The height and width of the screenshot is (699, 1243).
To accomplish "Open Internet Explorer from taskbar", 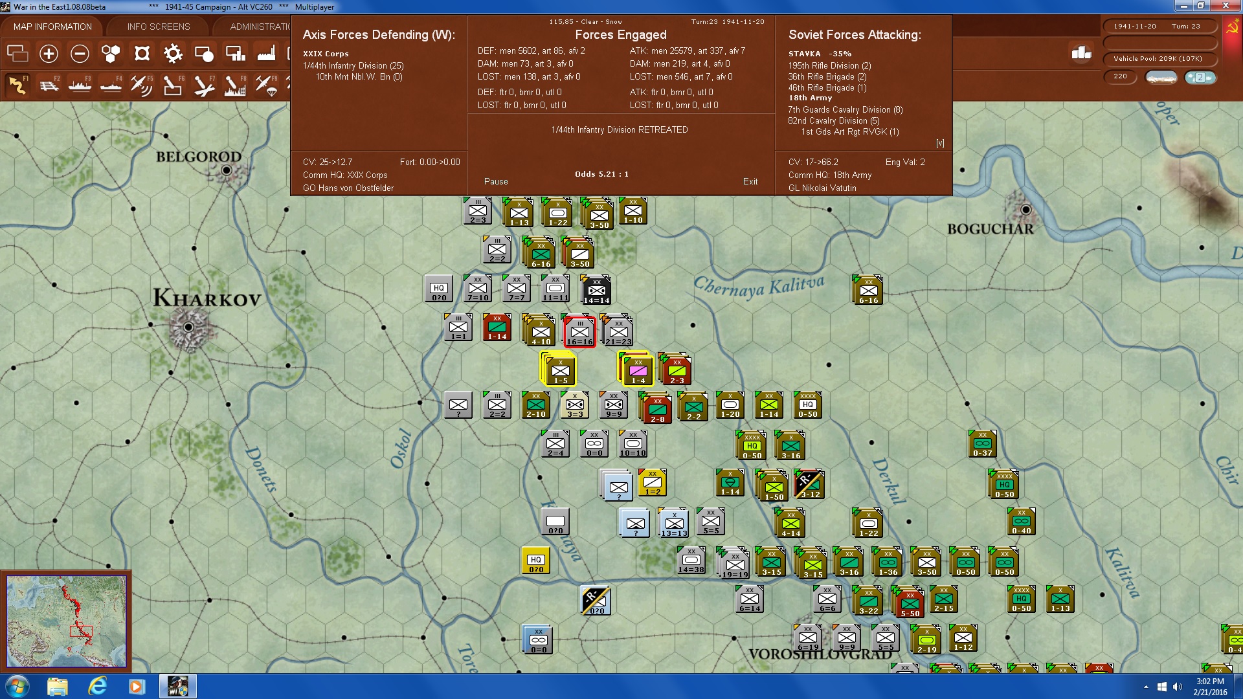I will pyautogui.click(x=97, y=686).
